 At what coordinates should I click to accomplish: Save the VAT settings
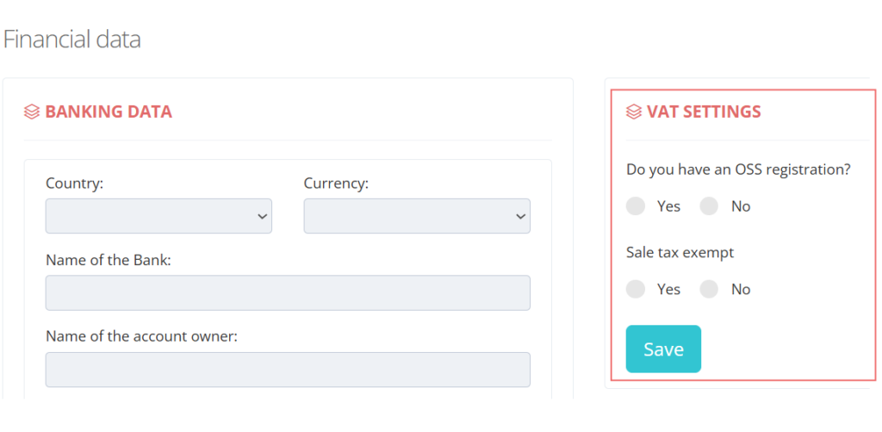[x=664, y=349]
